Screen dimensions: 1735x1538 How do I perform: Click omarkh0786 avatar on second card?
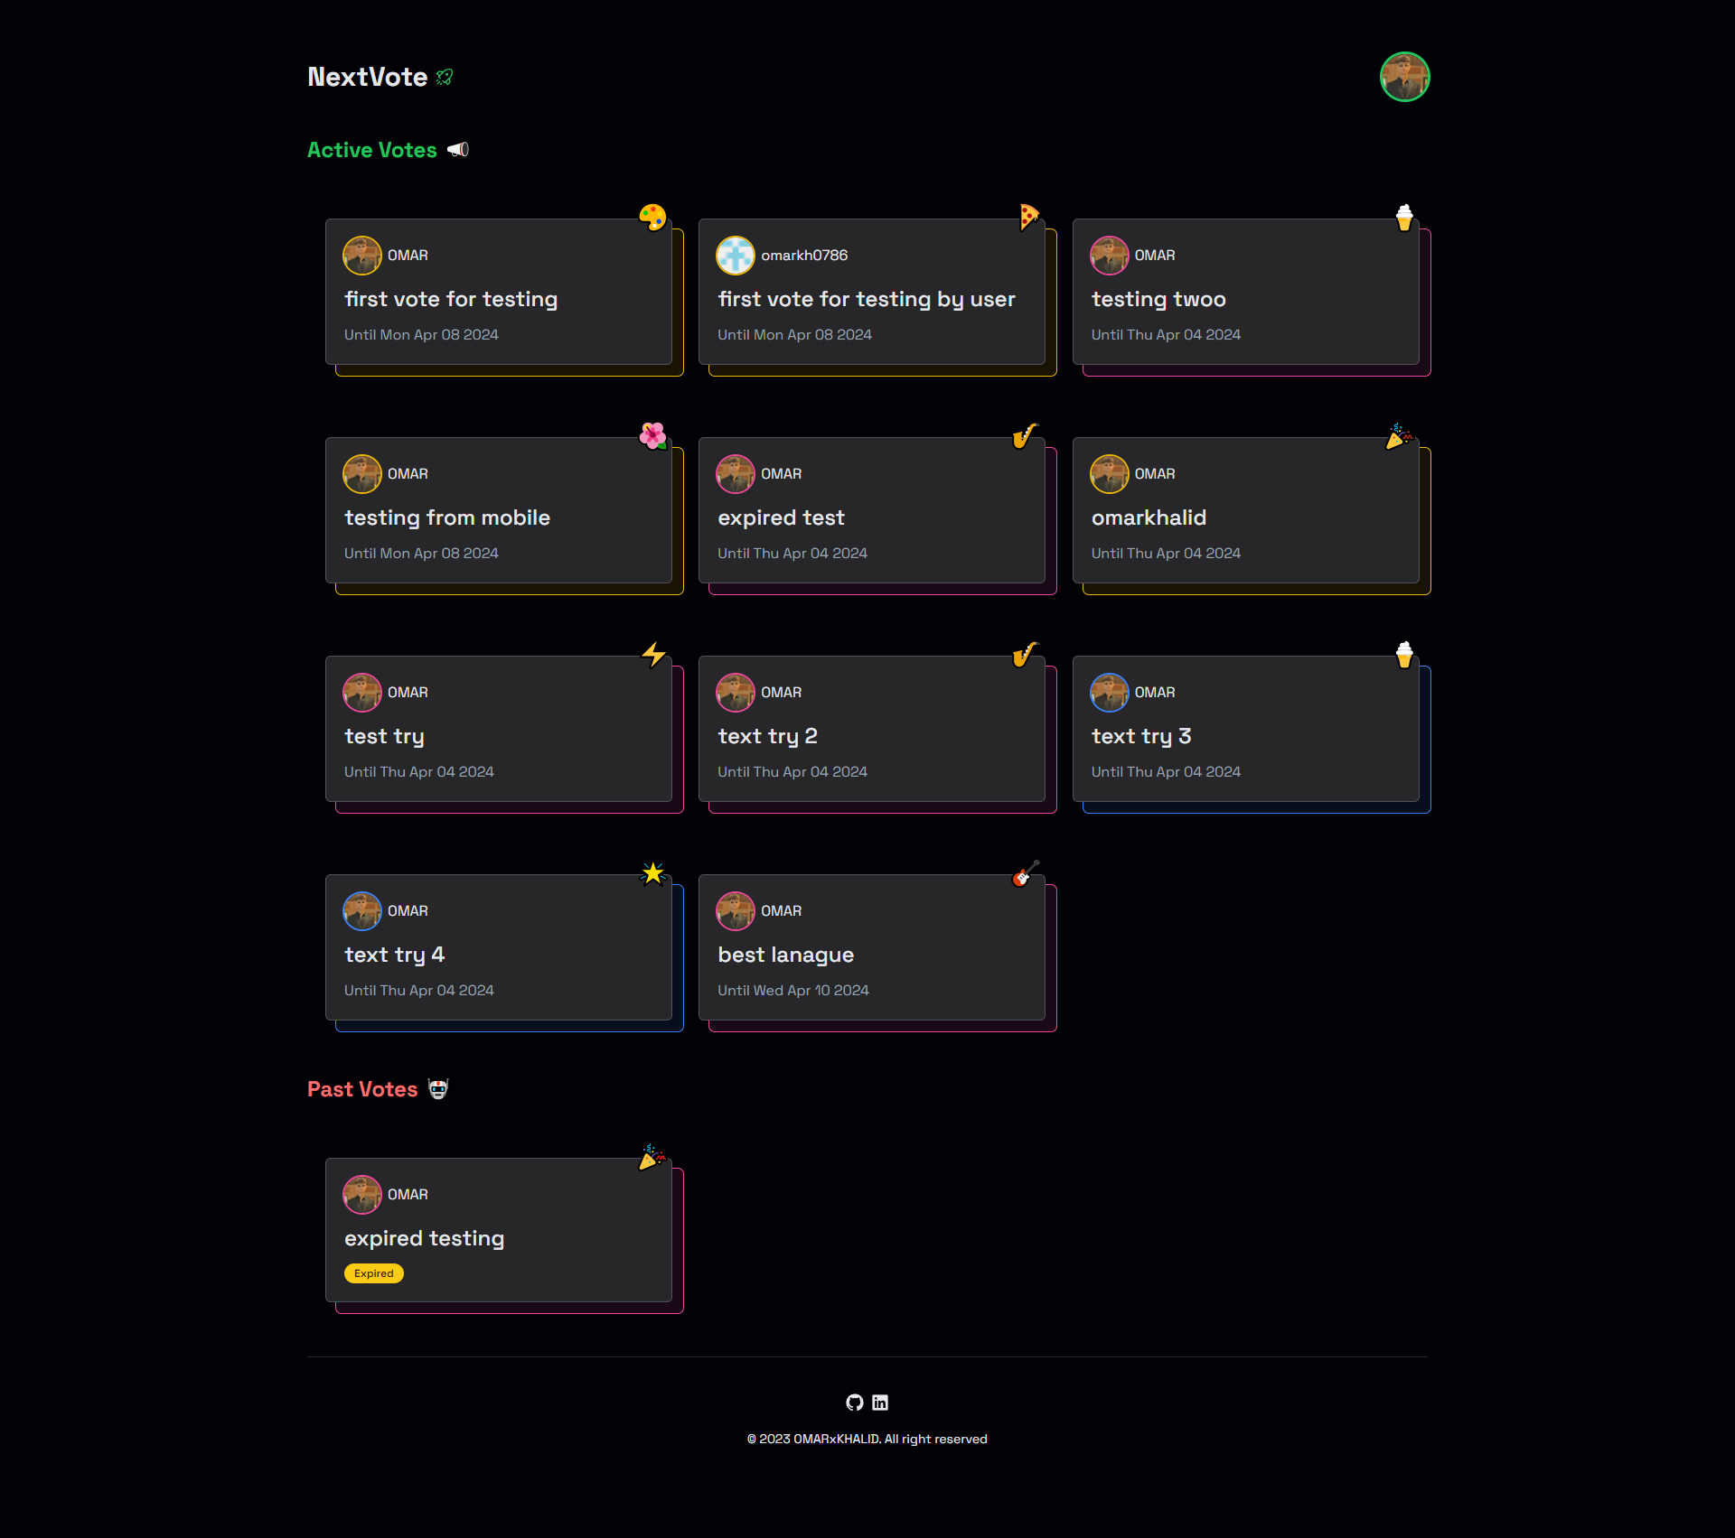click(x=735, y=256)
